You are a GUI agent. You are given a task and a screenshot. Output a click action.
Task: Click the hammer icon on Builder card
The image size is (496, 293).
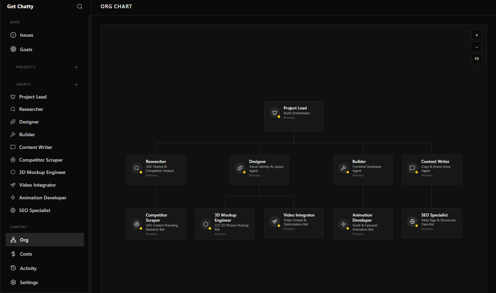[343, 168]
